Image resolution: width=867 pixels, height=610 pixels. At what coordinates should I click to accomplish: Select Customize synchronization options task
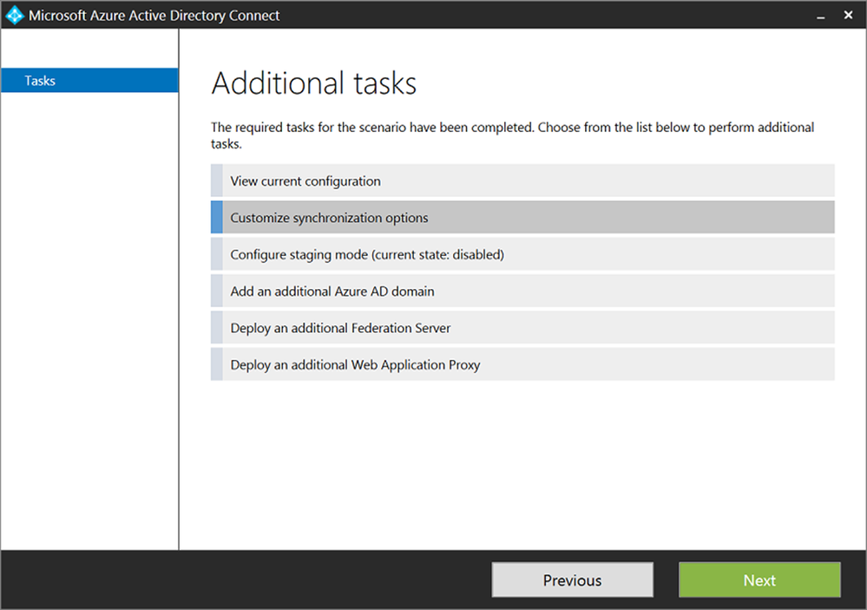tap(522, 217)
